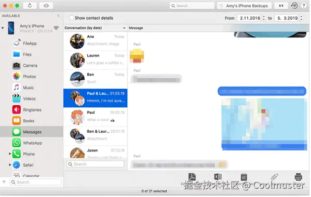Image resolution: width=311 pixels, height=197 pixels.
Task: Collapse Amy's iPhone device tree
Action: point(3,28)
